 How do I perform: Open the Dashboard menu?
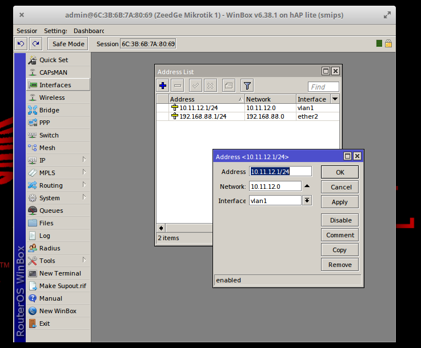pyautogui.click(x=89, y=31)
